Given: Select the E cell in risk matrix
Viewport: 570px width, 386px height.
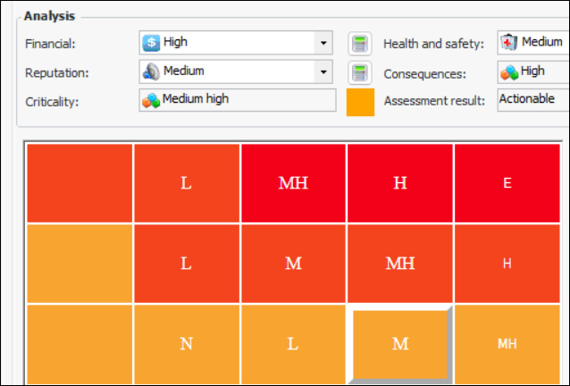Looking at the screenshot, I should tap(507, 183).
